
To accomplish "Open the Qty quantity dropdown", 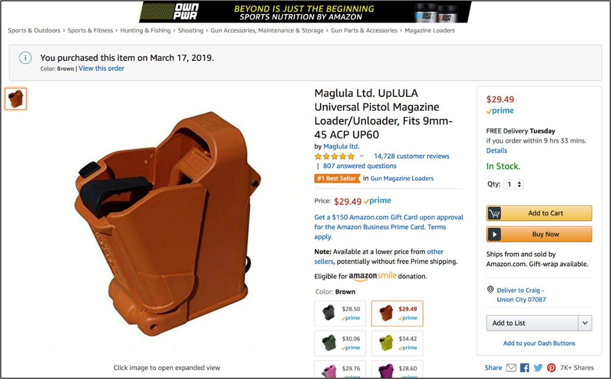I will click(x=513, y=184).
